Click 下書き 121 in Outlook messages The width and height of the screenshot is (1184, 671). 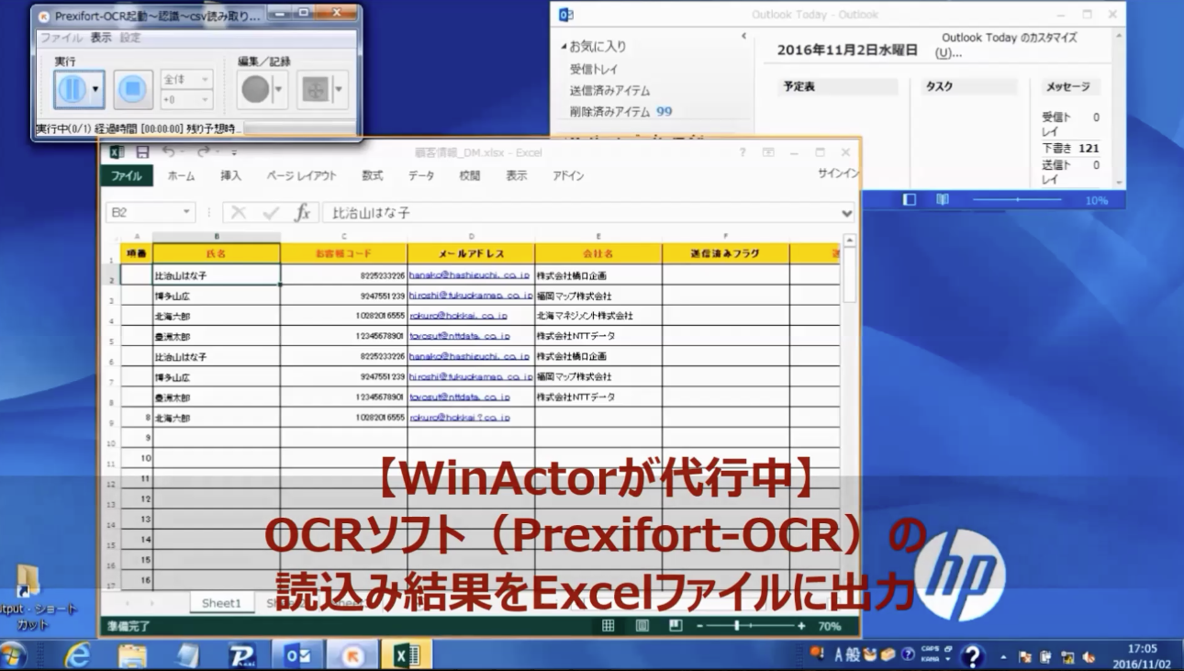(1070, 148)
